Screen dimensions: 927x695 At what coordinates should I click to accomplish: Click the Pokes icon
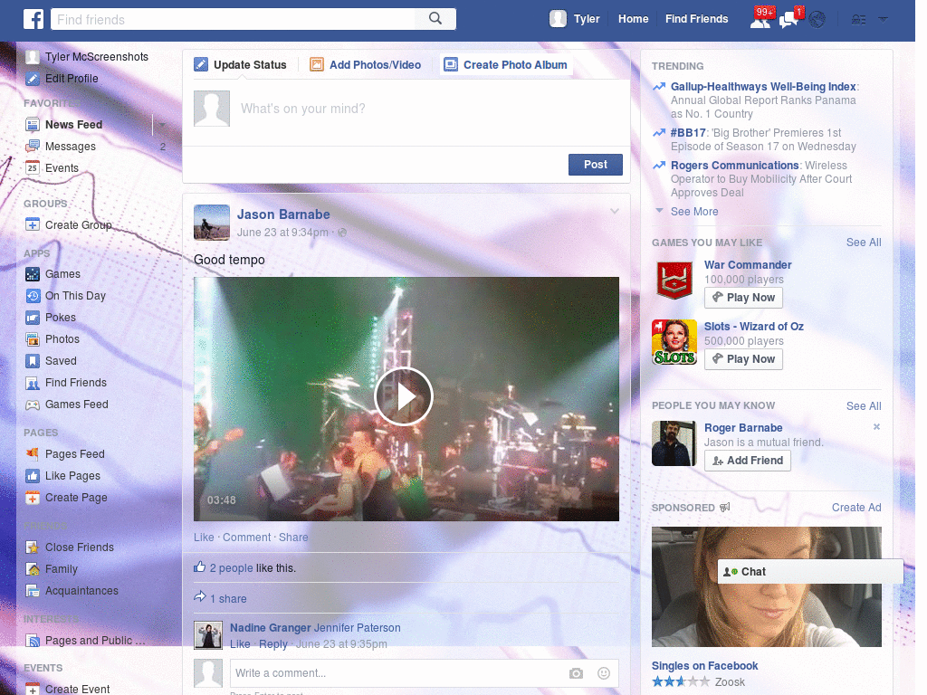pos(33,318)
